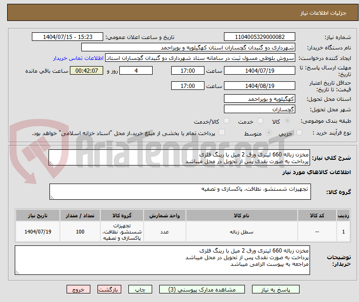Click the response deadline hour 17:00 field
The width and height of the screenshot is (359, 302).
[x=187, y=70]
